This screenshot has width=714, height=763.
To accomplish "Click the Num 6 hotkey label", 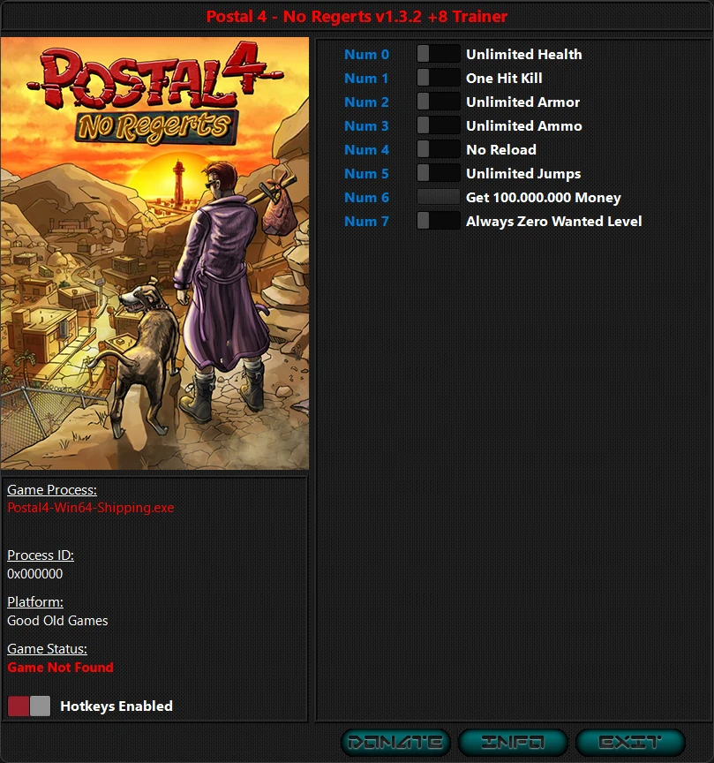I will (x=366, y=197).
